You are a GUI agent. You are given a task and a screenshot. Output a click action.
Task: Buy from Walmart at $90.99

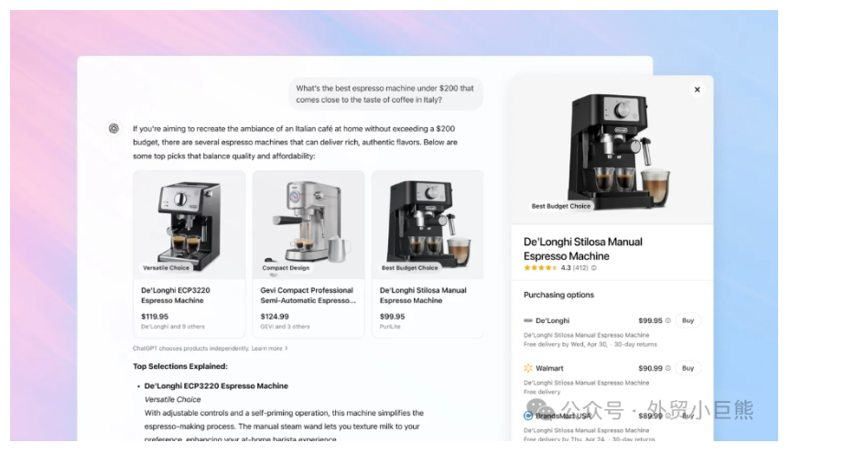tap(688, 368)
